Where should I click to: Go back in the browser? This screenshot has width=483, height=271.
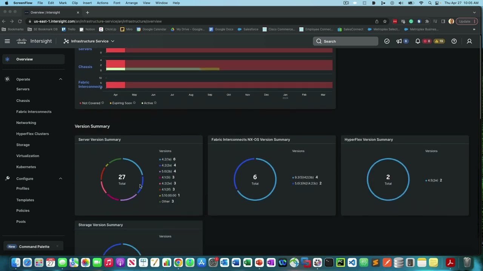pos(4,21)
